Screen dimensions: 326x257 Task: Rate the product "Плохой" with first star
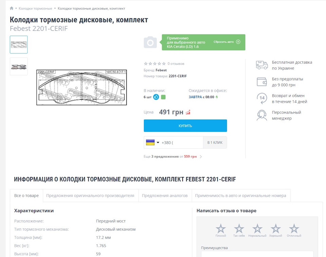point(221,229)
